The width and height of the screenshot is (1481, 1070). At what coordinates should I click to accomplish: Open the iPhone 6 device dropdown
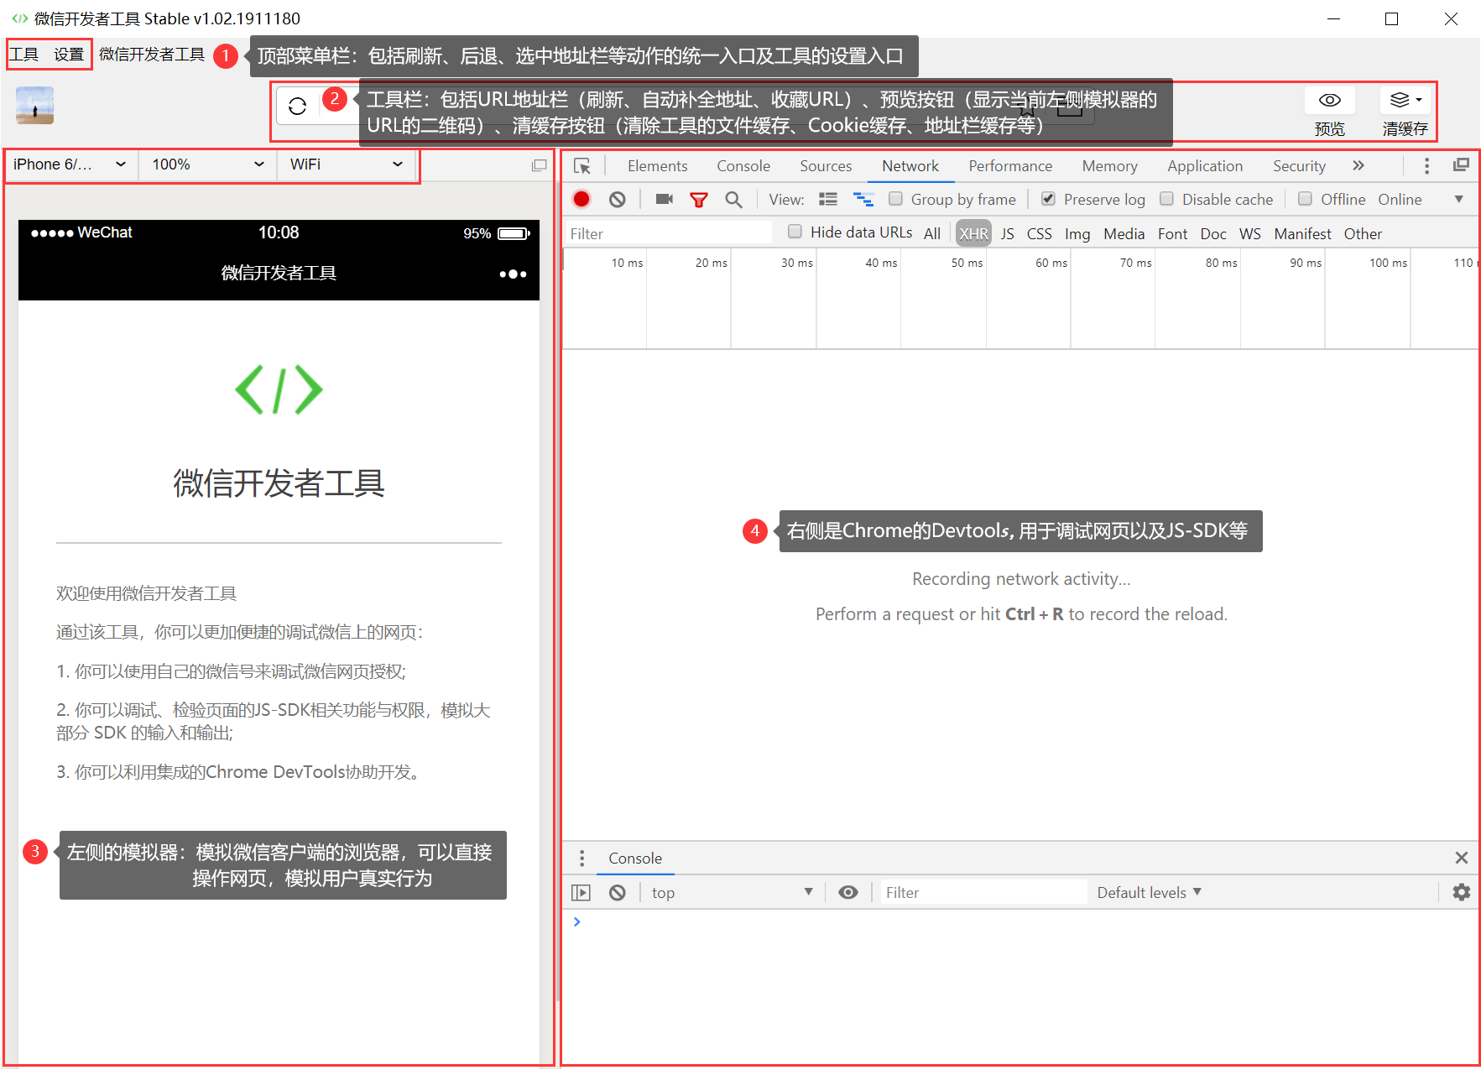(x=70, y=164)
